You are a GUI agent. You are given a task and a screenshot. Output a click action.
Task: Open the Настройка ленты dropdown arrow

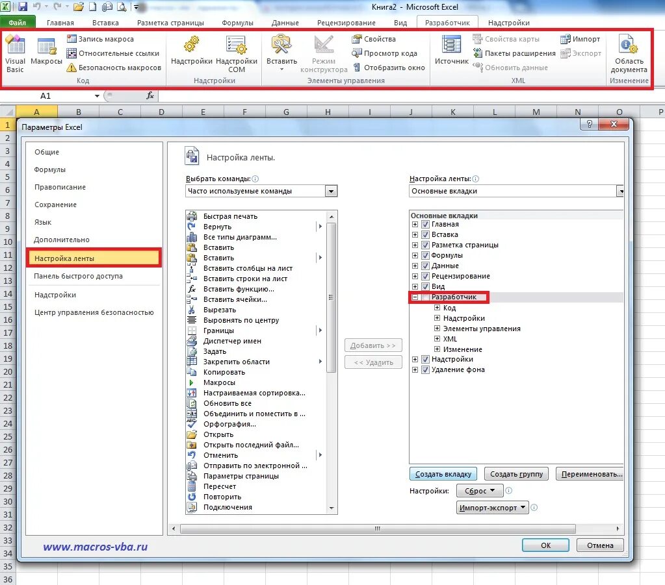(x=620, y=191)
